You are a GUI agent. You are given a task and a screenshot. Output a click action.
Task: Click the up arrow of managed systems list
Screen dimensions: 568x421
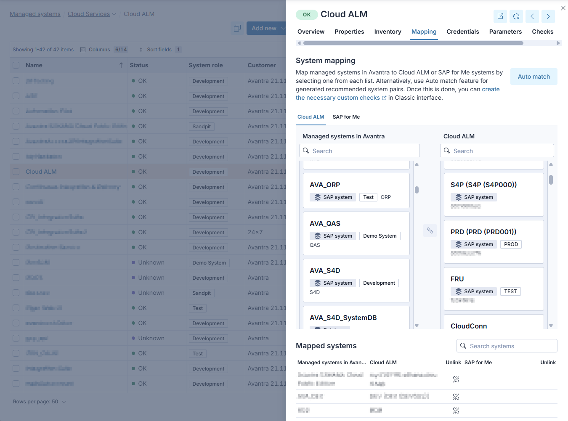pos(417,164)
